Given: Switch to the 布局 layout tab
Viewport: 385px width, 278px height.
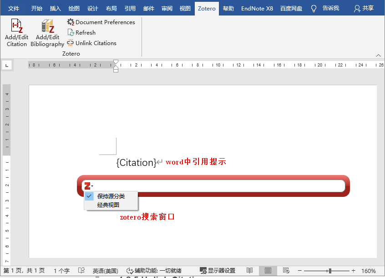Looking at the screenshot, I should click(x=111, y=9).
